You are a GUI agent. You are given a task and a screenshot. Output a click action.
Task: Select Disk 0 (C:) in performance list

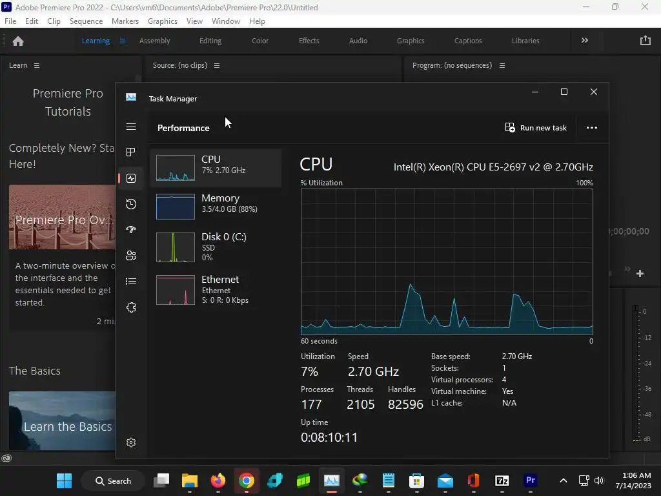pyautogui.click(x=216, y=247)
